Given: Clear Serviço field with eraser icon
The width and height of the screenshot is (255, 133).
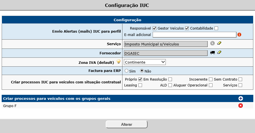Looking at the screenshot, I should tap(219, 43).
